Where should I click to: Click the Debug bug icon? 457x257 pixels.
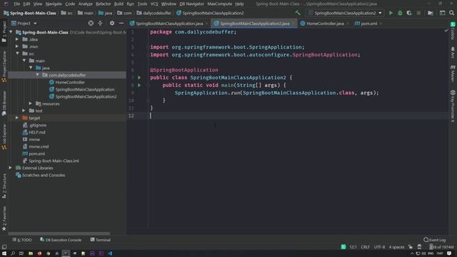pos(400,13)
